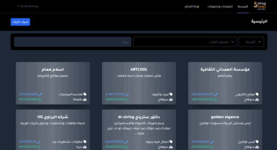Screen dimensions: 277x150
Task: Click tag icon next to مقاولات تشطيبات
Action: [85, 142]
